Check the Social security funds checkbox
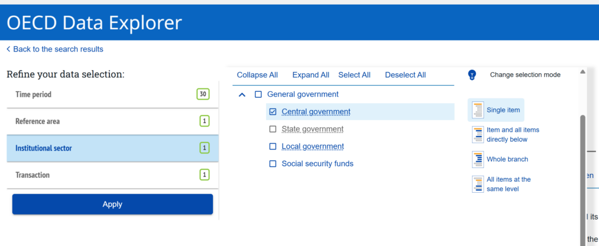This screenshot has height=246, width=599. tap(273, 164)
